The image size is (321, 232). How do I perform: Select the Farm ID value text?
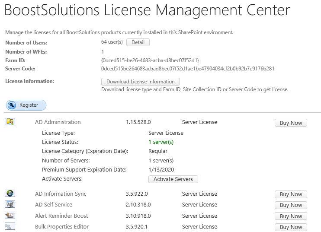[150, 60]
